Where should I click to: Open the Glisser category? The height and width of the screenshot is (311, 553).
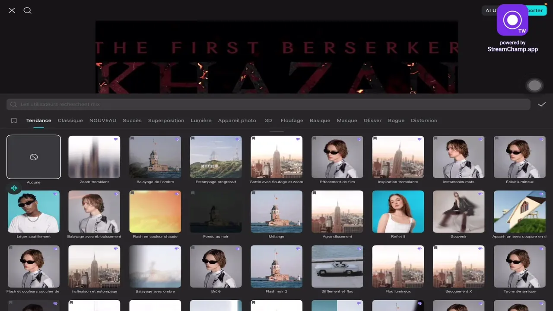372,121
